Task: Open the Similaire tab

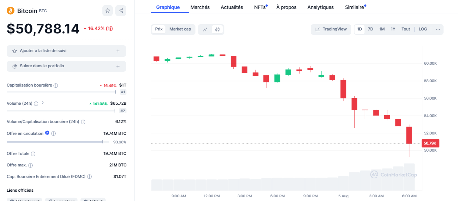Action: point(355,7)
